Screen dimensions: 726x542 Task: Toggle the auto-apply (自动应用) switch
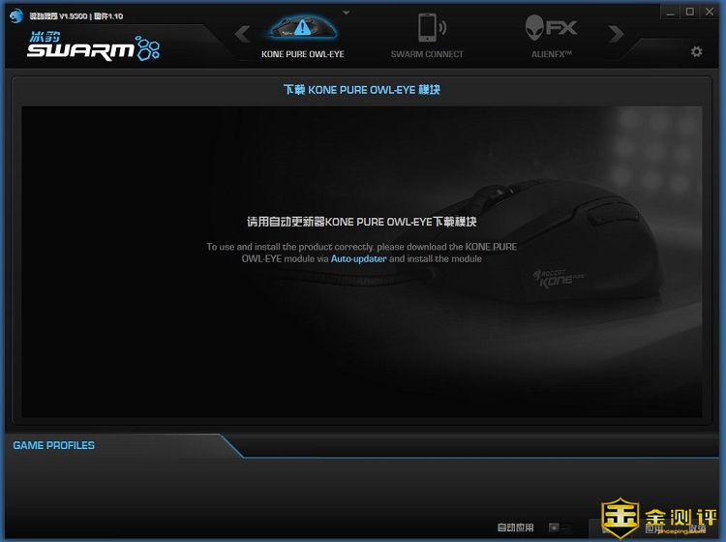(x=555, y=527)
